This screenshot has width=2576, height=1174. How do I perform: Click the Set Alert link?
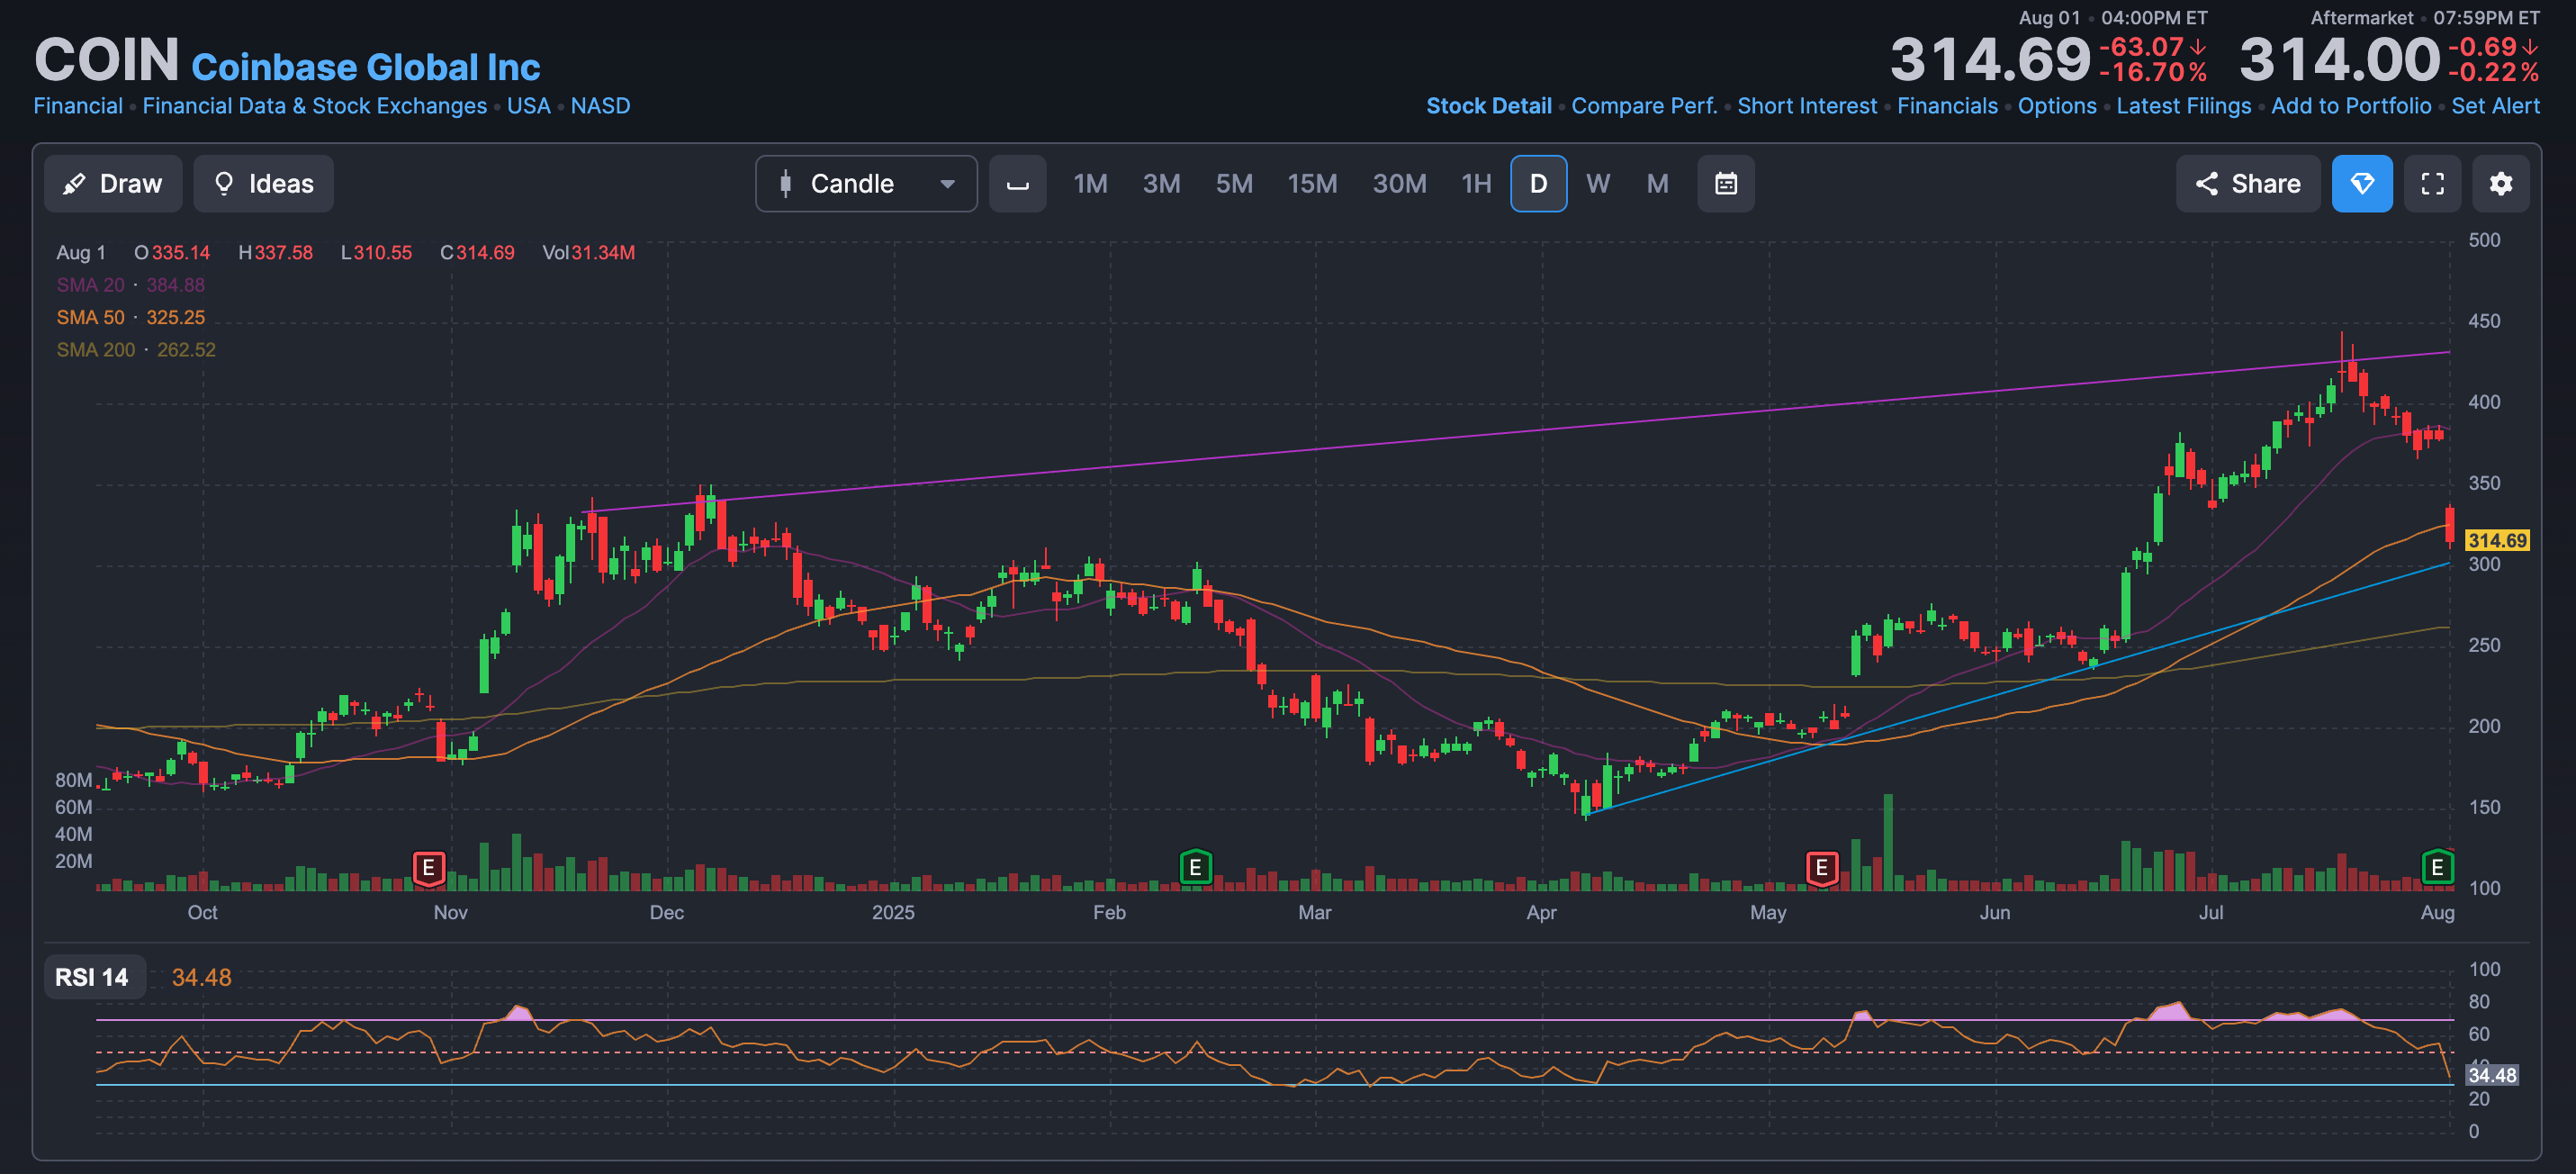[2494, 106]
